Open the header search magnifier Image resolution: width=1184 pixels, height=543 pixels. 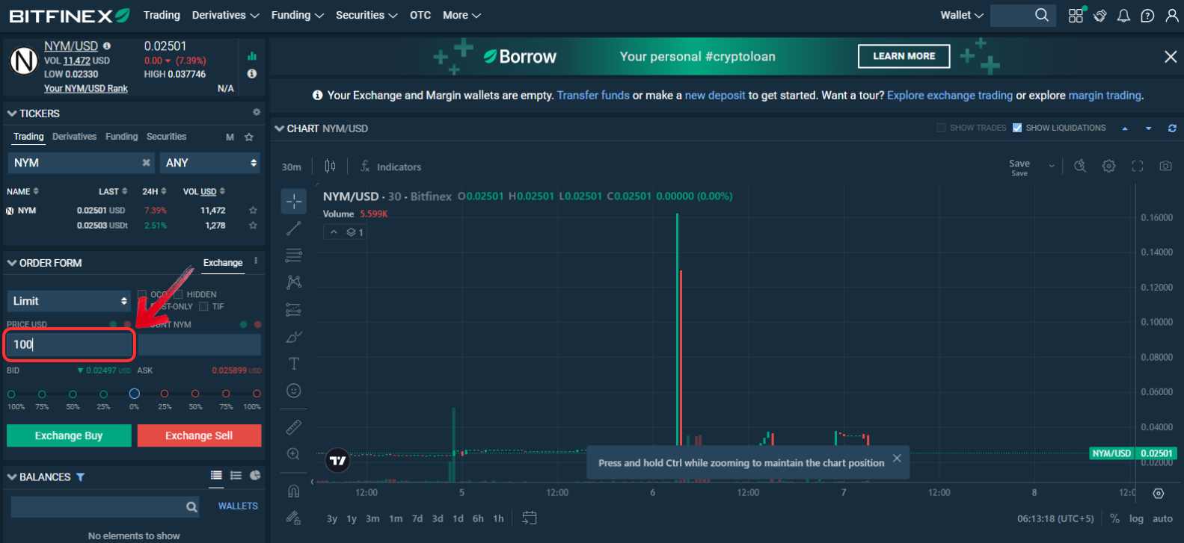click(x=1042, y=15)
